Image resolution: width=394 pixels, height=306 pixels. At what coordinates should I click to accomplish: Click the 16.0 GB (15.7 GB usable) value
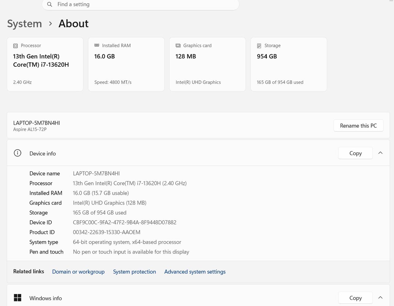tap(101, 193)
